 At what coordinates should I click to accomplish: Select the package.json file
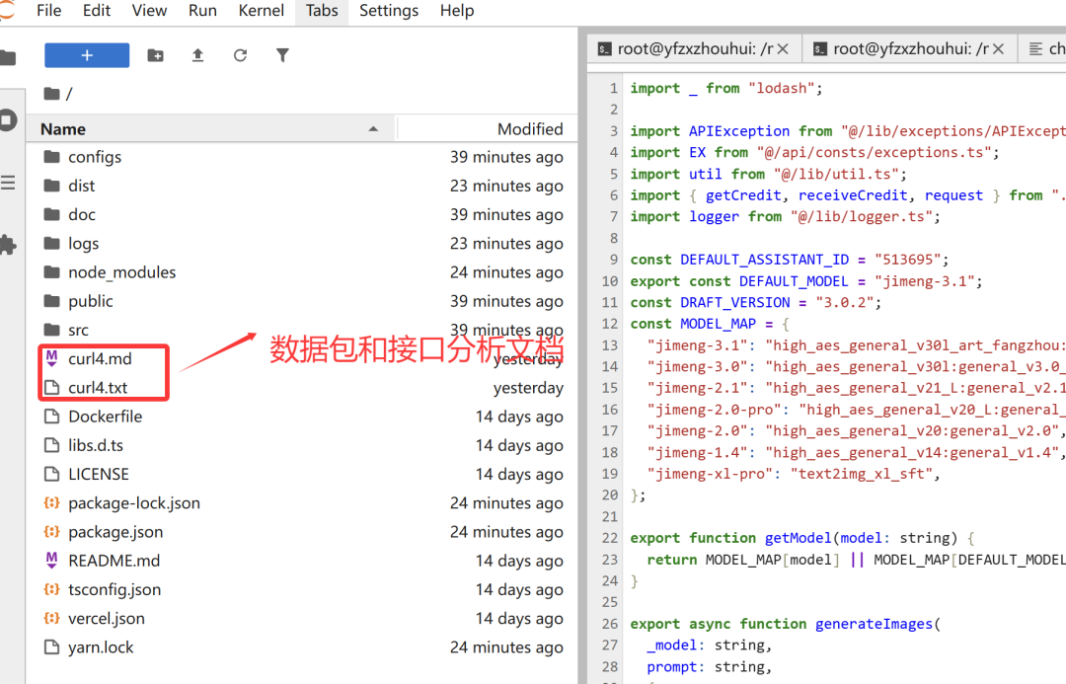tap(115, 532)
